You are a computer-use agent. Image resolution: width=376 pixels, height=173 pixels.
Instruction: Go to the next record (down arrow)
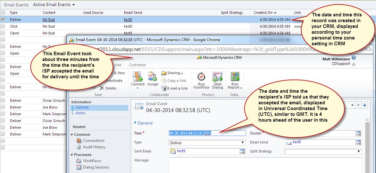click(x=365, y=105)
